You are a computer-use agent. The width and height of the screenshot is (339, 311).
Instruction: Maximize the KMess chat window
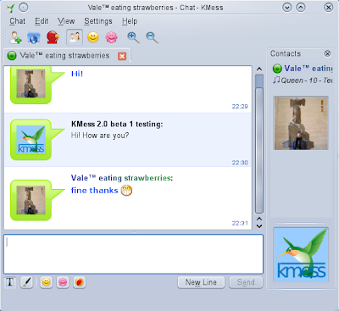point(301,8)
